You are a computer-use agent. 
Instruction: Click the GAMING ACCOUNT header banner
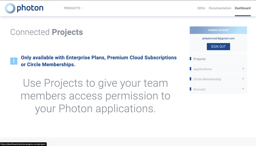click(x=218, y=30)
